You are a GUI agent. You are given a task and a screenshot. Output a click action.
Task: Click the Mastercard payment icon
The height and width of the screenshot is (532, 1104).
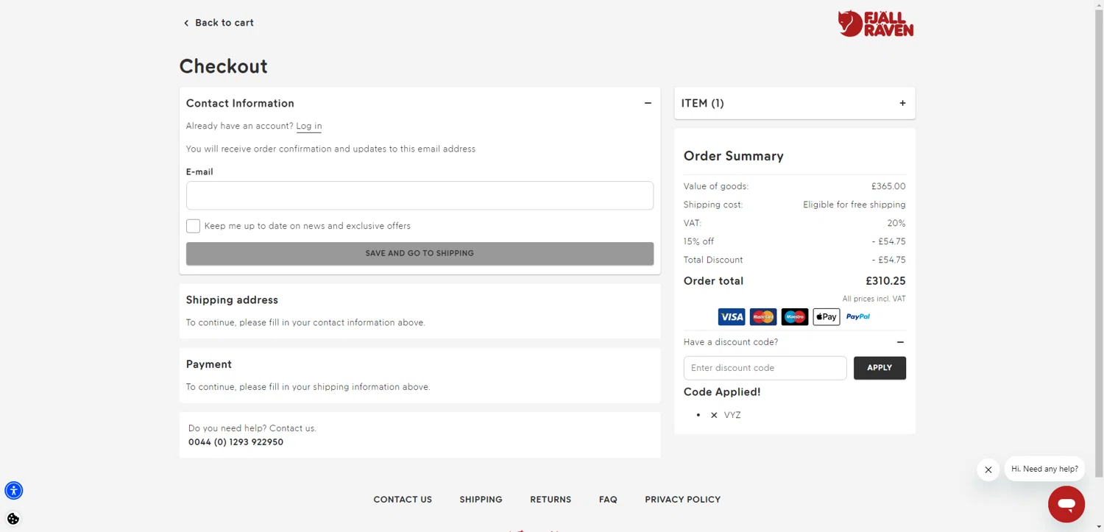[x=763, y=317]
